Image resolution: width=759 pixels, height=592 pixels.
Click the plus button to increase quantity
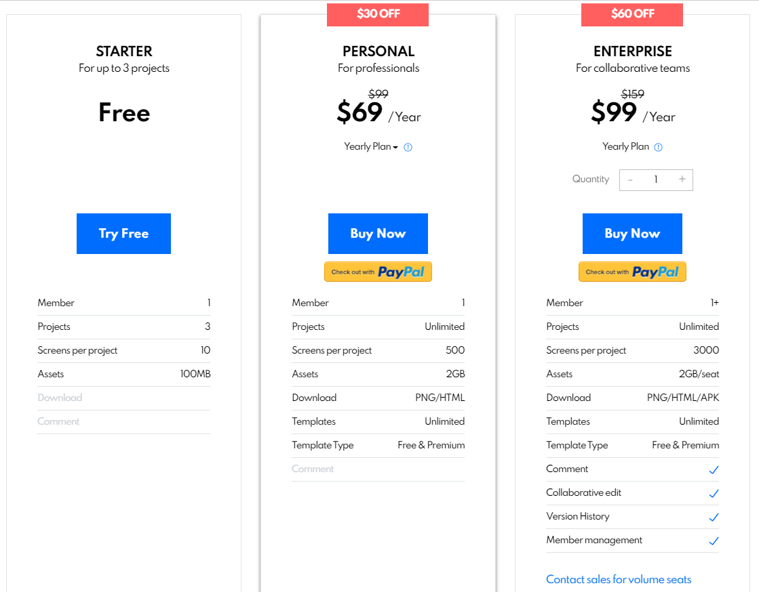coord(682,179)
